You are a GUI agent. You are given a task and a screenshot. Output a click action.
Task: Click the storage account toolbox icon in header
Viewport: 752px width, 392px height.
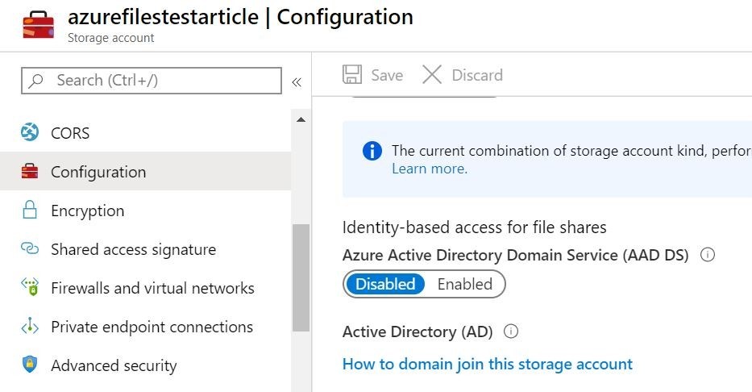39,24
